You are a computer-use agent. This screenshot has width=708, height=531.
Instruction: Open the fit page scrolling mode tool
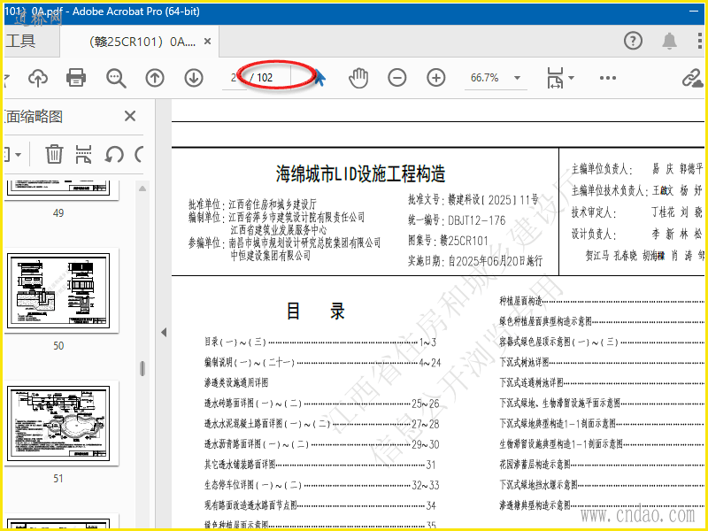pyautogui.click(x=555, y=78)
